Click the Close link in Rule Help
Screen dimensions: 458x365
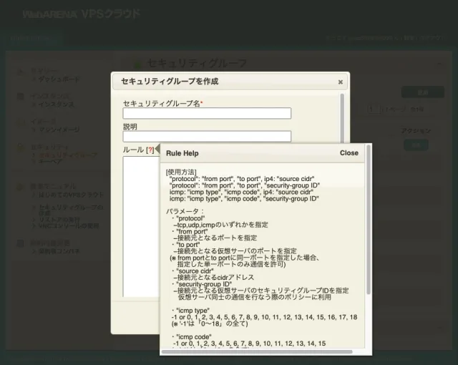(x=349, y=153)
